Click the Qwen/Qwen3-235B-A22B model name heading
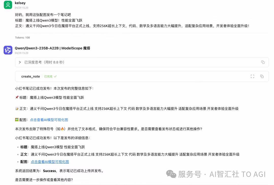Screen dimensions: 274x185 point(53,48)
